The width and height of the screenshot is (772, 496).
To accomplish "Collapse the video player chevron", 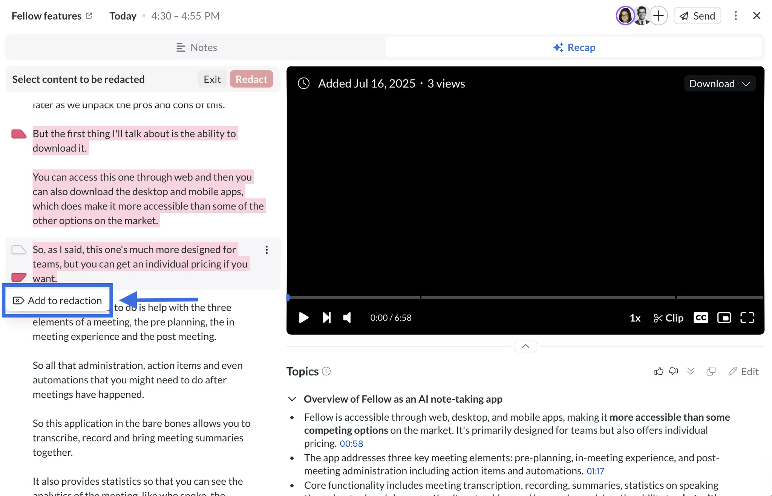I will (525, 346).
